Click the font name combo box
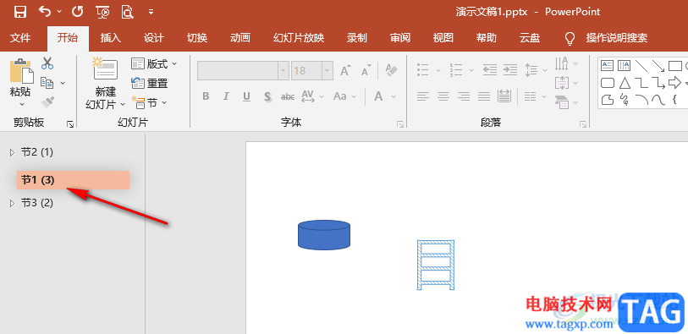Image resolution: width=688 pixels, height=334 pixels. point(243,70)
